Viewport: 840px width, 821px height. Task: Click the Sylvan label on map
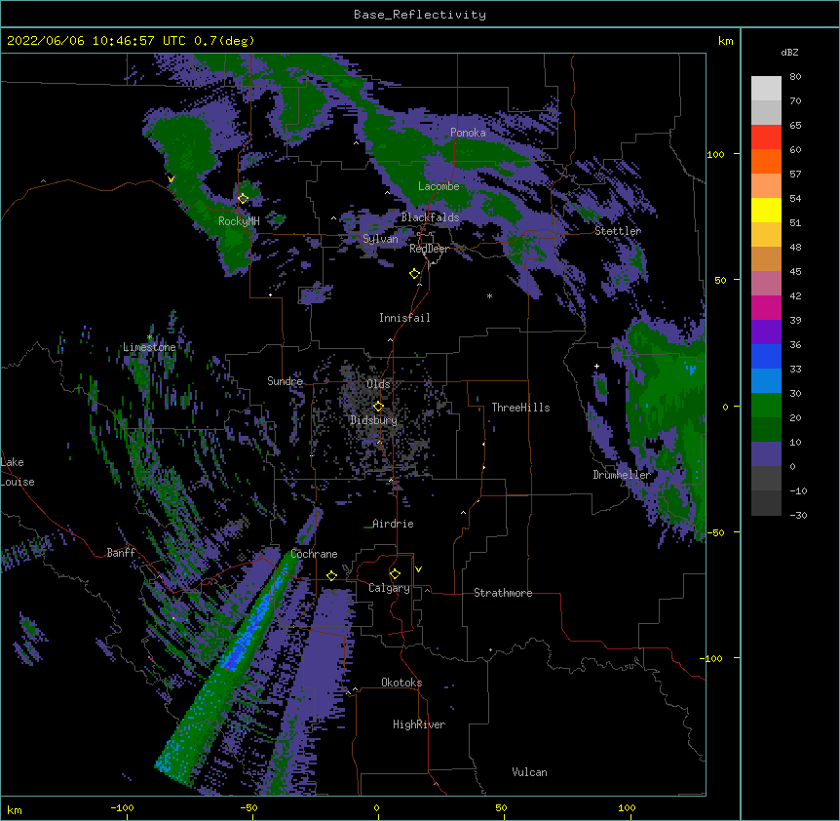click(380, 239)
